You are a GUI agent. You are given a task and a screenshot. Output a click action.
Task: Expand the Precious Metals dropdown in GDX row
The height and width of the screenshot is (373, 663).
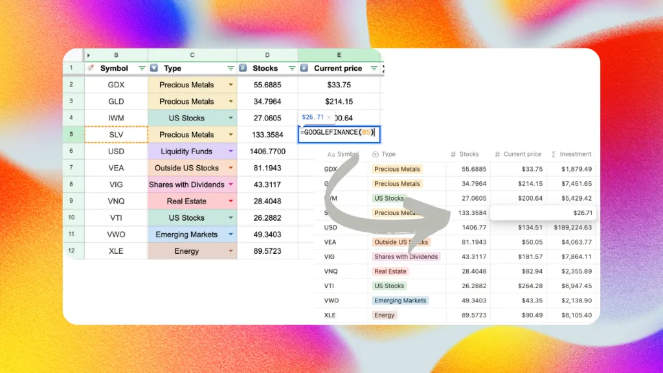pos(230,84)
